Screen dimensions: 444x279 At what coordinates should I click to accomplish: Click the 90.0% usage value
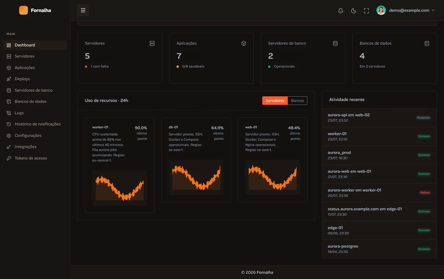(141, 128)
